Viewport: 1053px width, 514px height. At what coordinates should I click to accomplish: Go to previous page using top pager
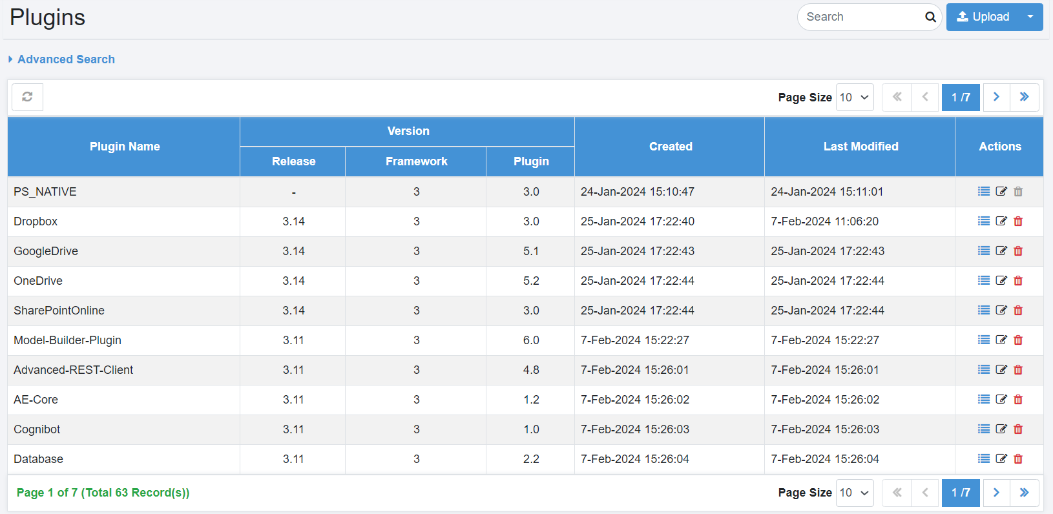(x=925, y=97)
